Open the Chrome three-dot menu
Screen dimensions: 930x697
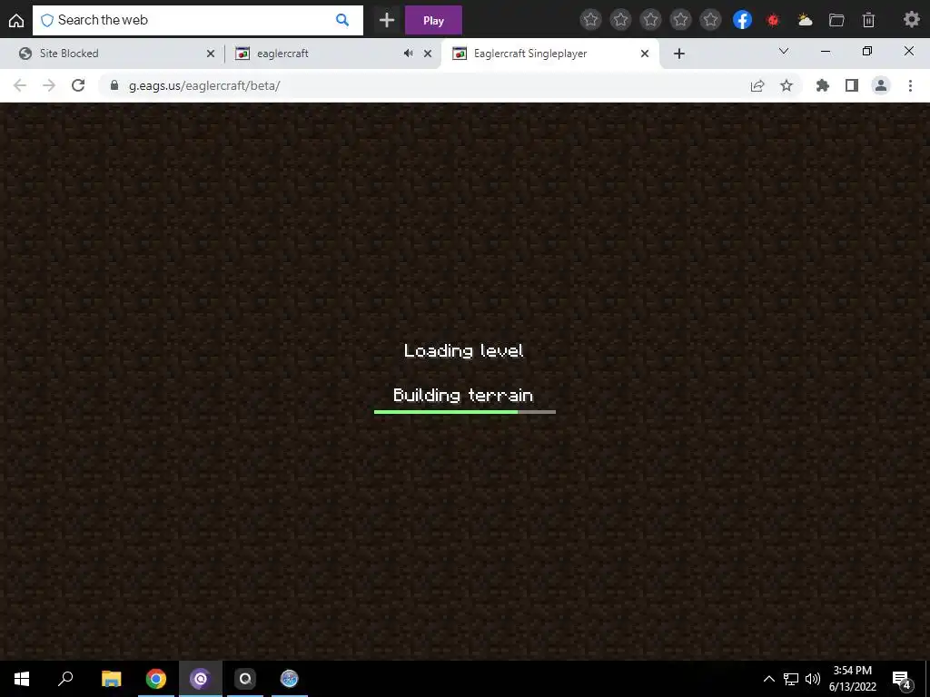910,86
